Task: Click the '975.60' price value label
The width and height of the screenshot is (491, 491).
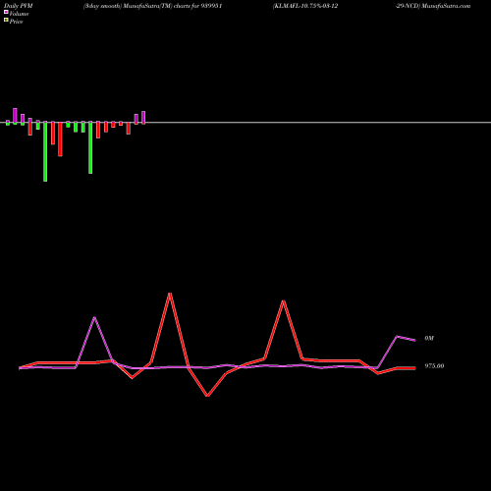Action: [434, 366]
